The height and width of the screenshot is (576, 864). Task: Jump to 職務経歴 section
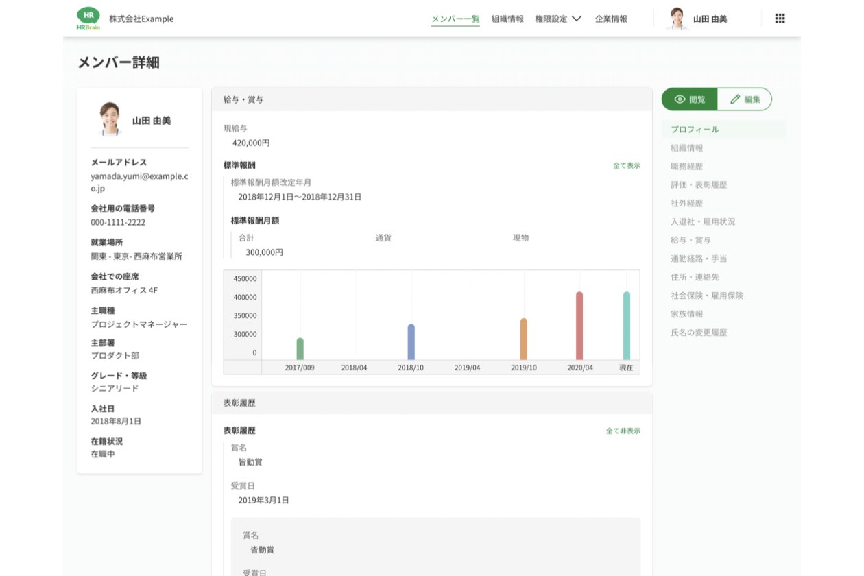pyautogui.click(x=686, y=167)
